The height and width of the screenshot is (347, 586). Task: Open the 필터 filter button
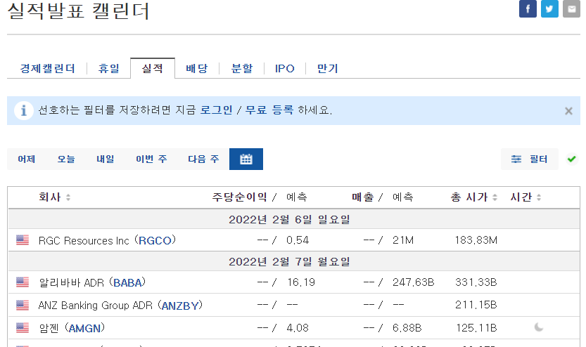point(529,159)
